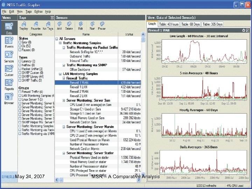Toggle the Ok state checkbox

pyautogui.click(x=20, y=46)
